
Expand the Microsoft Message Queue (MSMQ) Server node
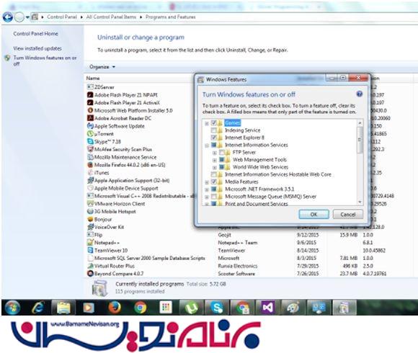tap(207, 197)
